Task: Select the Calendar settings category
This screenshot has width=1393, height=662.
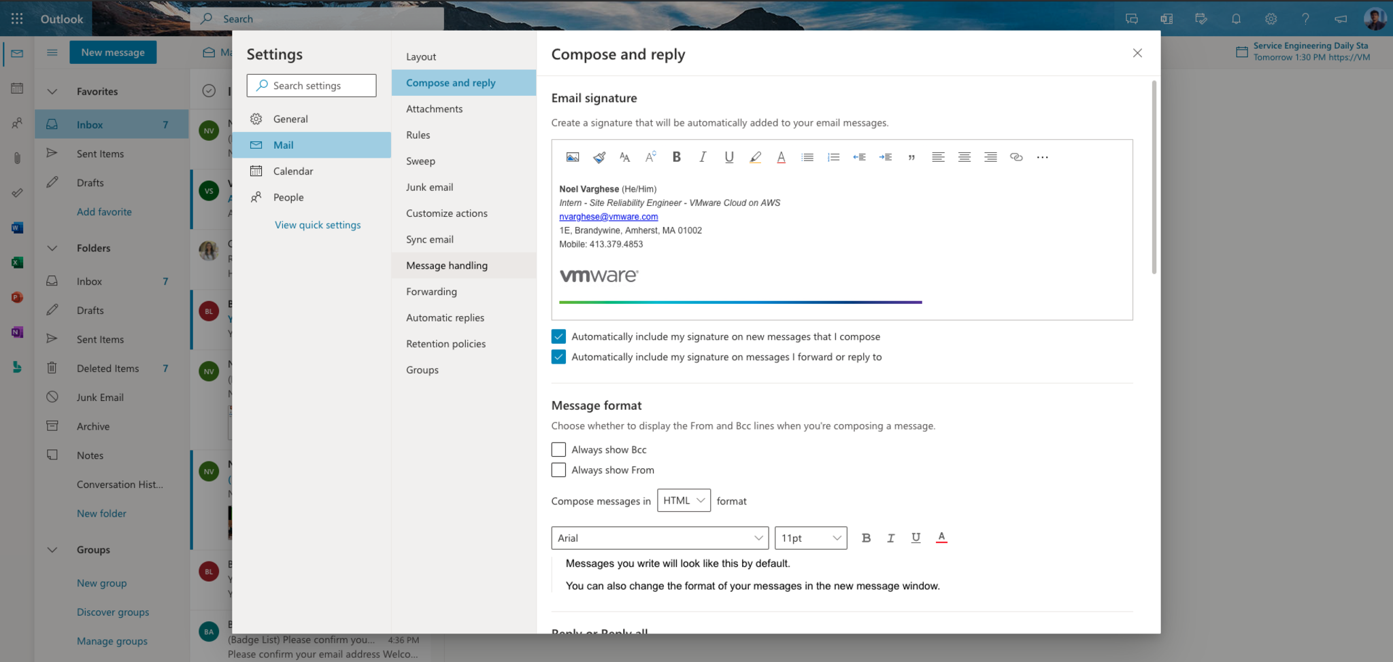Action: 293,171
